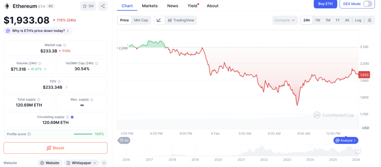Select the line chart type icon

click(159, 20)
